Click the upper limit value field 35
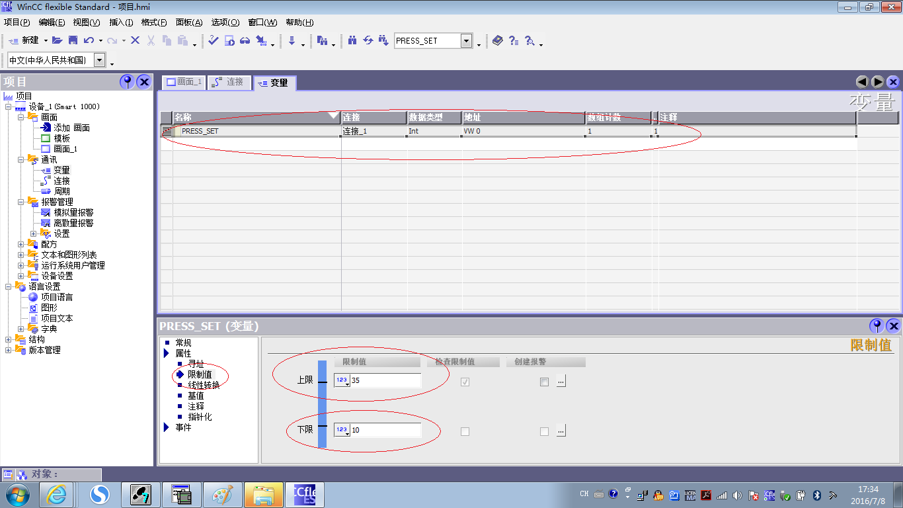The height and width of the screenshot is (508, 903). tap(385, 380)
